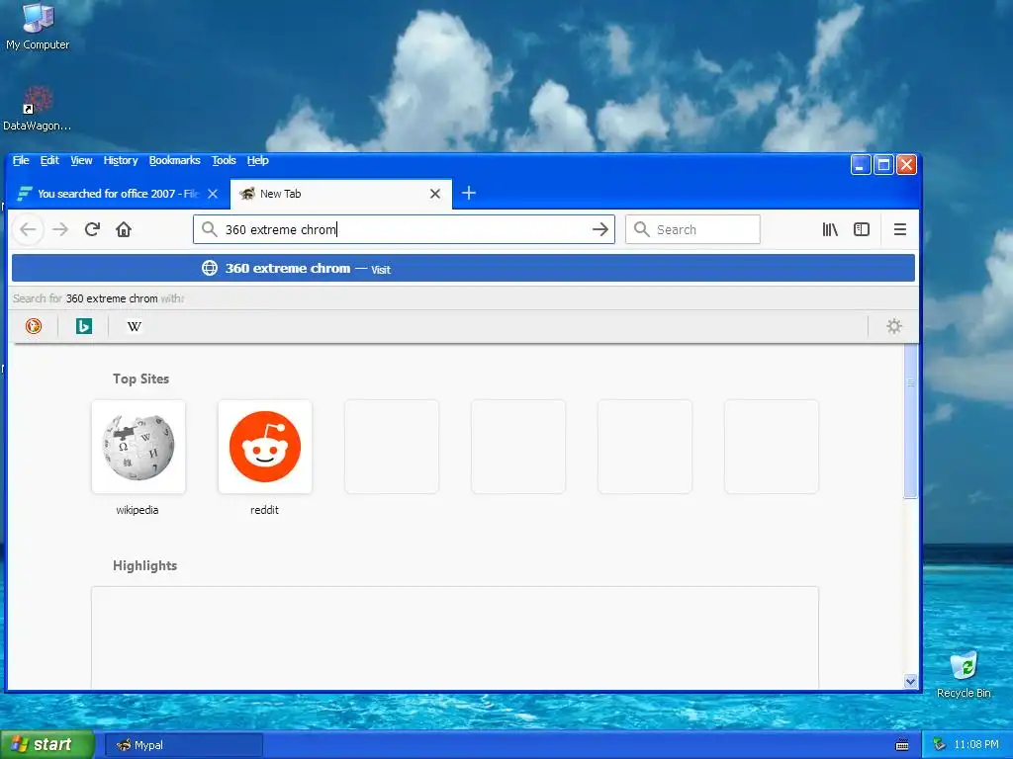
Task: Click the Mypal taskbar button
Action: 184,745
